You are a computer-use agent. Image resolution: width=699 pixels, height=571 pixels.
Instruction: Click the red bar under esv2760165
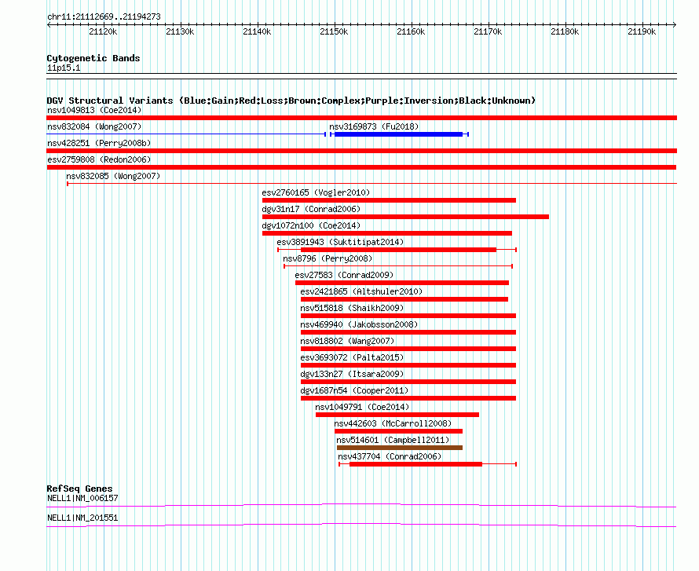(x=390, y=200)
